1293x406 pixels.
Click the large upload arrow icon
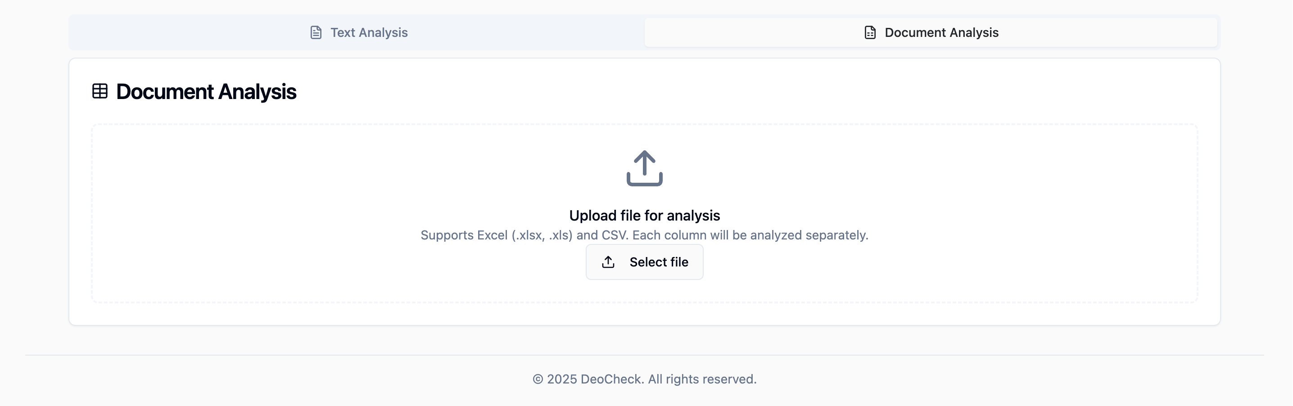pos(645,168)
